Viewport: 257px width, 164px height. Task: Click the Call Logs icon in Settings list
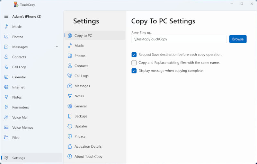point(70,76)
